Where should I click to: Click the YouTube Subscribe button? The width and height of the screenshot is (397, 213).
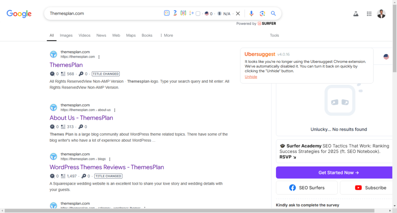[x=366, y=188]
